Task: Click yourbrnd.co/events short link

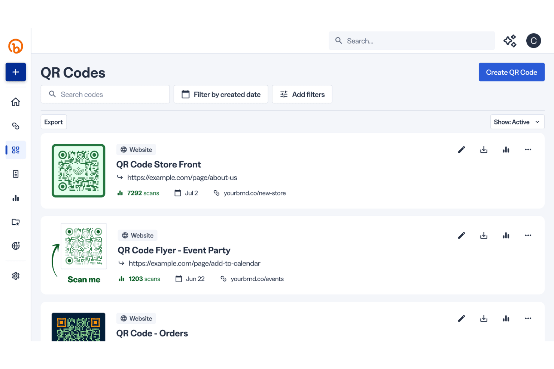Action: pyautogui.click(x=257, y=279)
